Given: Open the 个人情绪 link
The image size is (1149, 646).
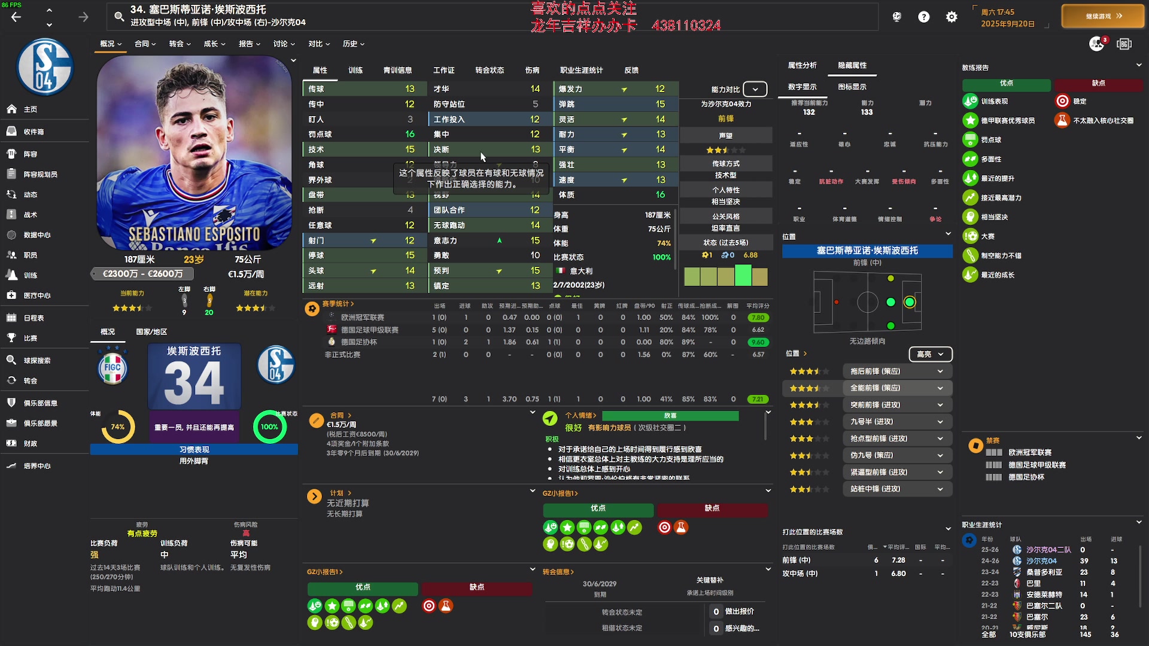Looking at the screenshot, I should pyautogui.click(x=582, y=415).
